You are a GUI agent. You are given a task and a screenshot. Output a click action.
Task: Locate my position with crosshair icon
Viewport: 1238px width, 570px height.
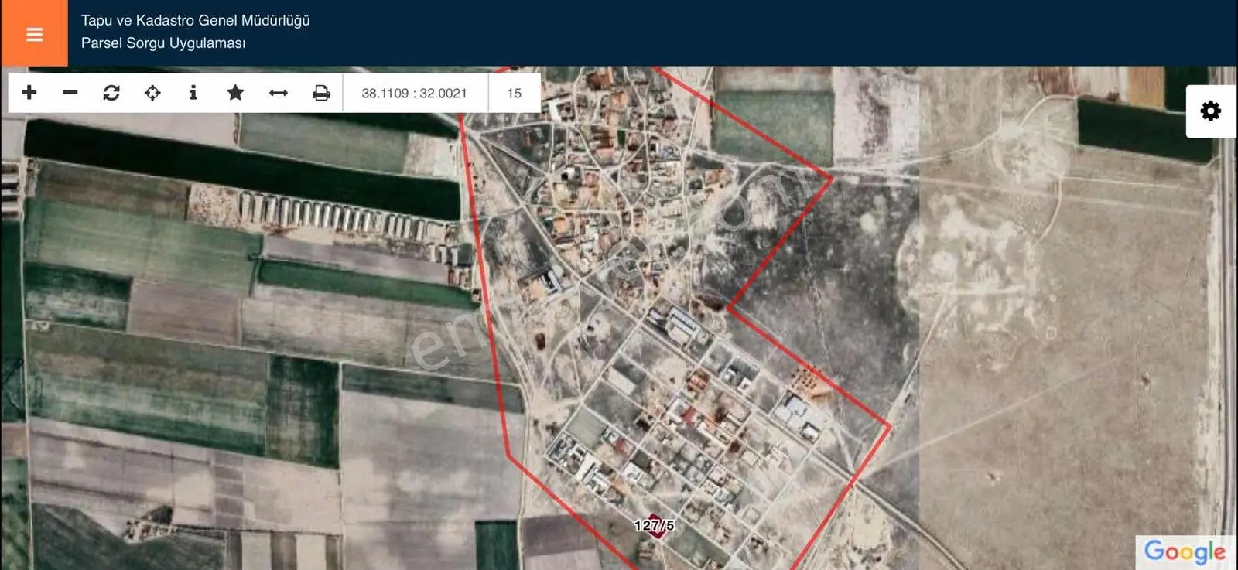point(152,93)
